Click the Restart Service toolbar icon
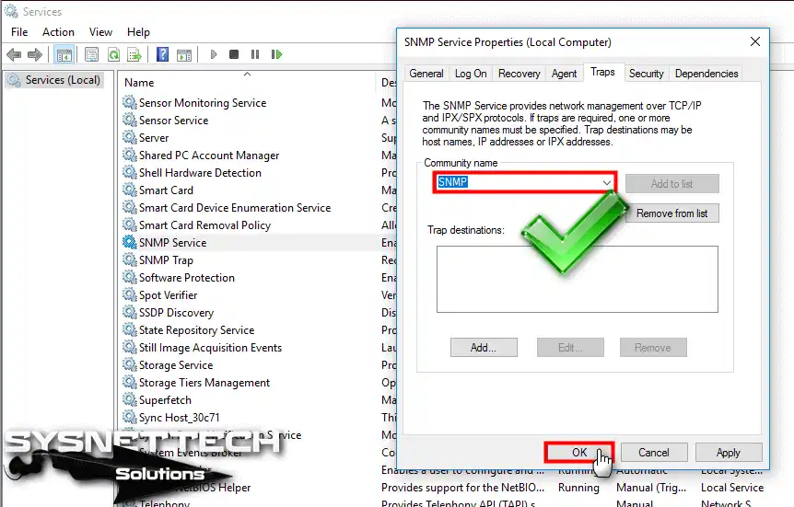This screenshot has height=507, width=794. click(276, 54)
